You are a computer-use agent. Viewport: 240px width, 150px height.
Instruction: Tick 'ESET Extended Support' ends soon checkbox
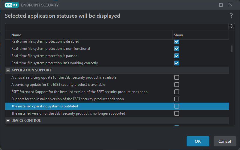tap(177, 92)
